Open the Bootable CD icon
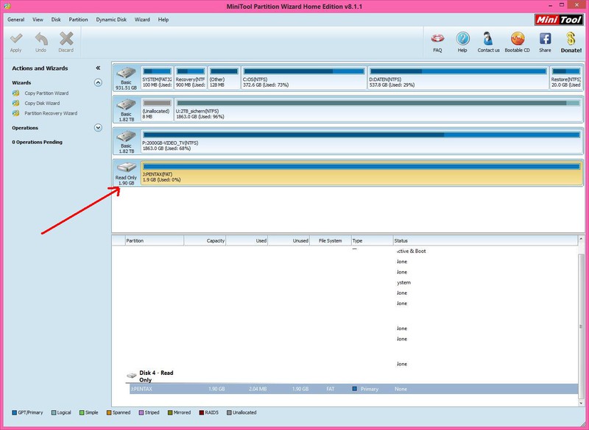Viewport: 589px width, 430px height. point(518,39)
